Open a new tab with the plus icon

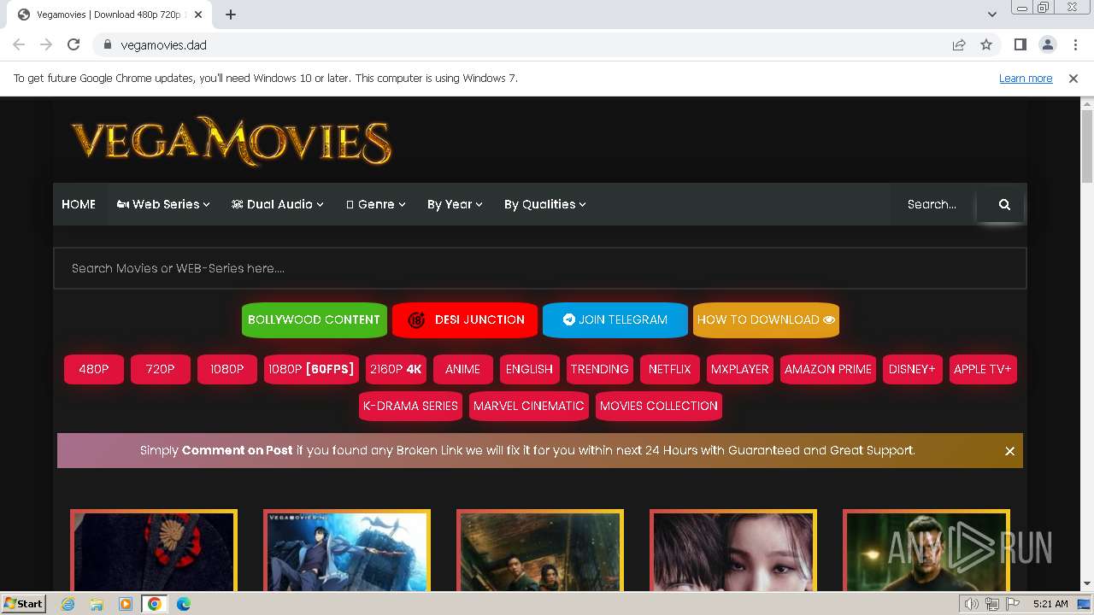[x=231, y=15]
